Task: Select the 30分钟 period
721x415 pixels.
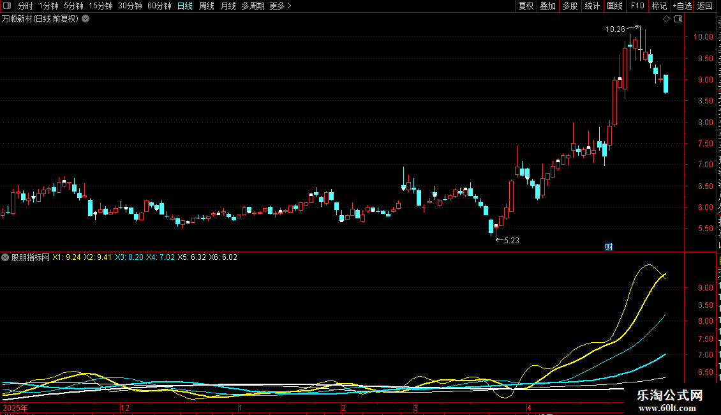Action: (x=130, y=6)
